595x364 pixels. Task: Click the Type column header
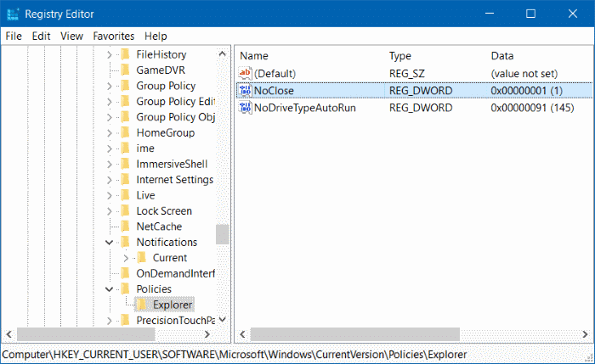(x=400, y=56)
